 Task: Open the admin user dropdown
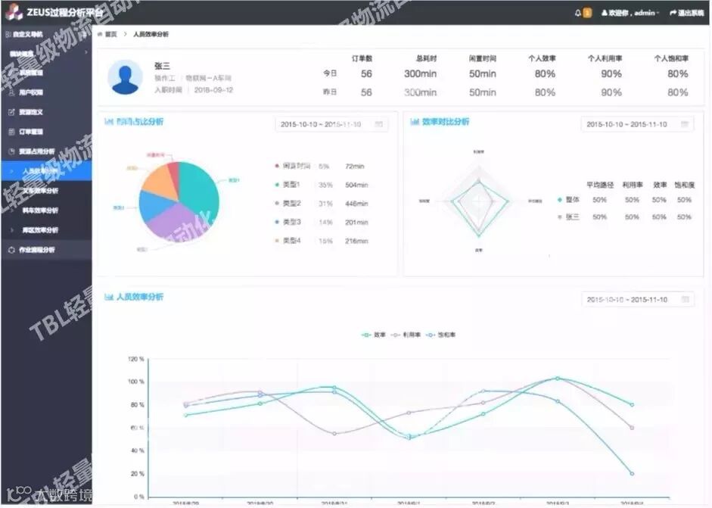630,13
